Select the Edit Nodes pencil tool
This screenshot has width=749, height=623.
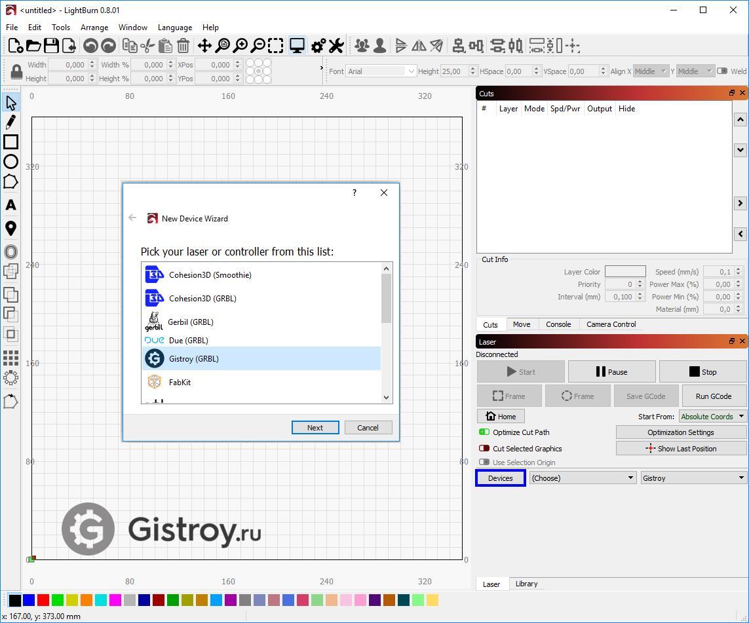tap(10, 121)
